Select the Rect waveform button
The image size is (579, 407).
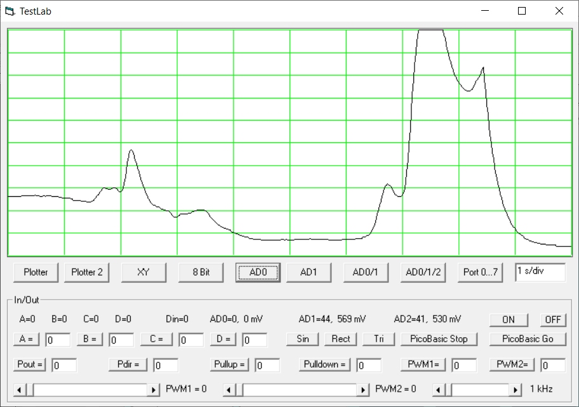(341, 338)
